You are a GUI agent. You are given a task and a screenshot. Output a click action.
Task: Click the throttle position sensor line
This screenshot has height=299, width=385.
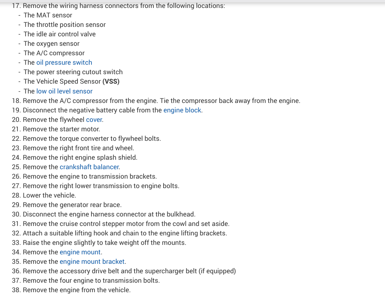click(64, 25)
